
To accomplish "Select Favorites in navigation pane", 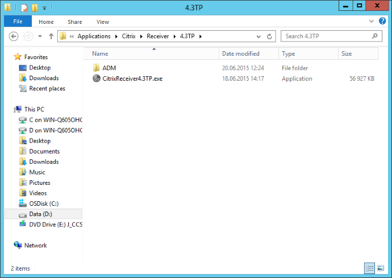I will (36, 57).
